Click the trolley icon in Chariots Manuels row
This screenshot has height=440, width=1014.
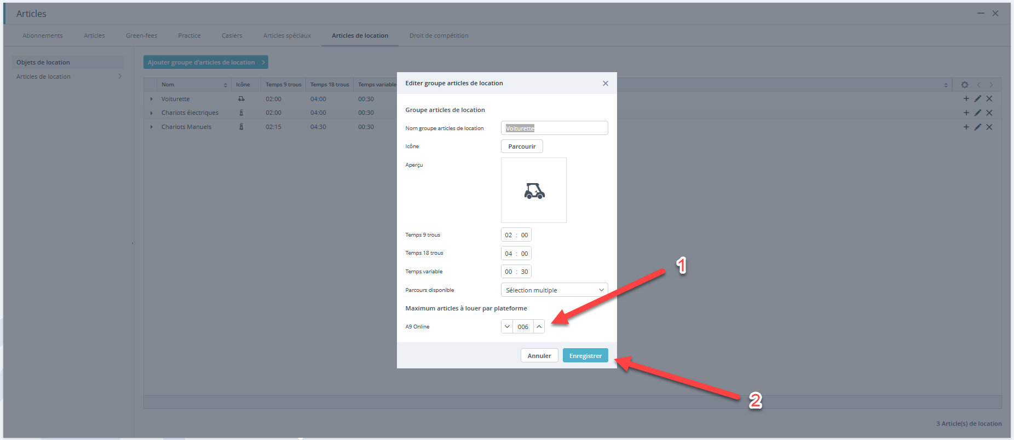(x=241, y=127)
